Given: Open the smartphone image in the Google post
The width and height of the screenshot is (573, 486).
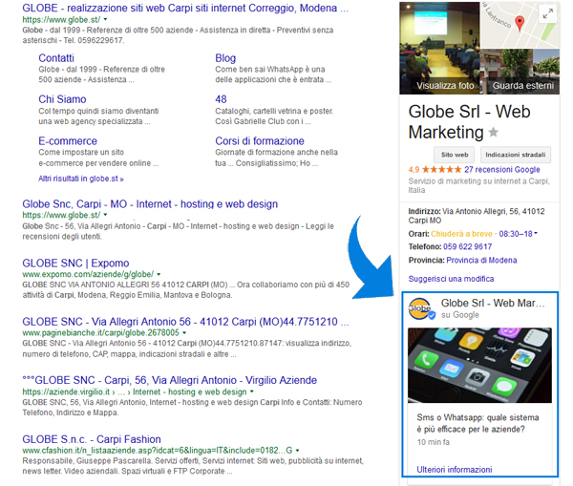Looking at the screenshot, I should coord(479,366).
